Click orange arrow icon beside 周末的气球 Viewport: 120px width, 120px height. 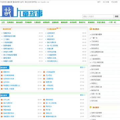click(x=44, y=89)
